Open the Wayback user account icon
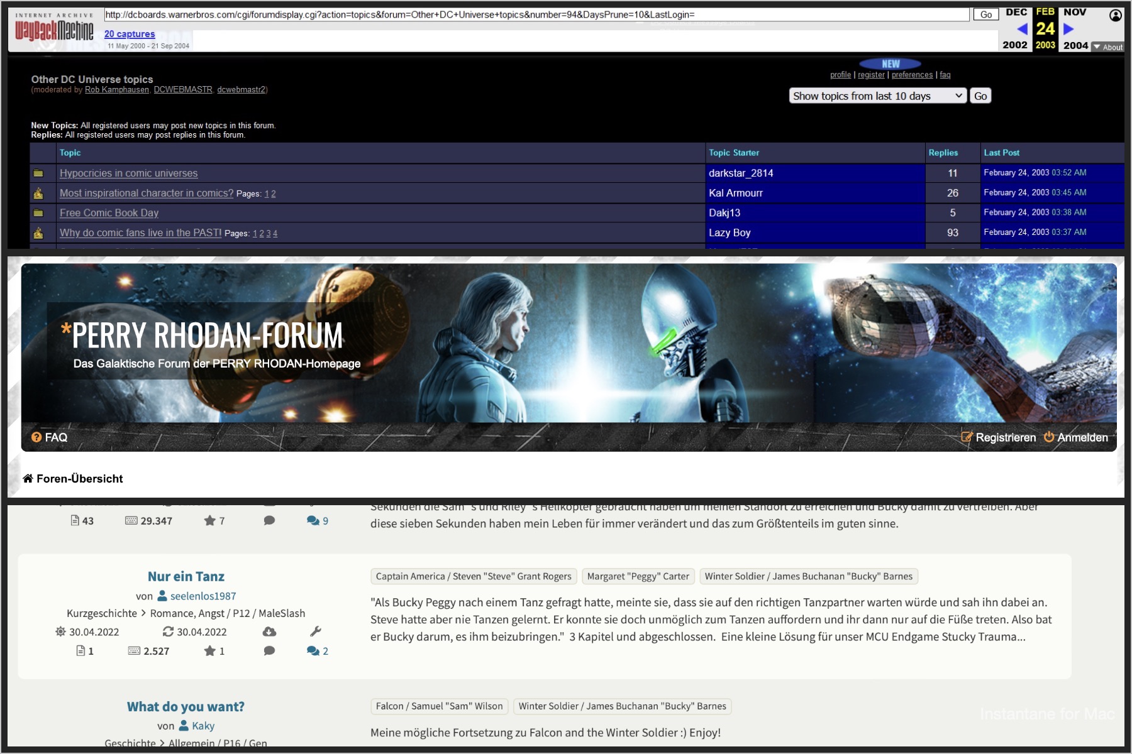The image size is (1132, 754). (1115, 16)
